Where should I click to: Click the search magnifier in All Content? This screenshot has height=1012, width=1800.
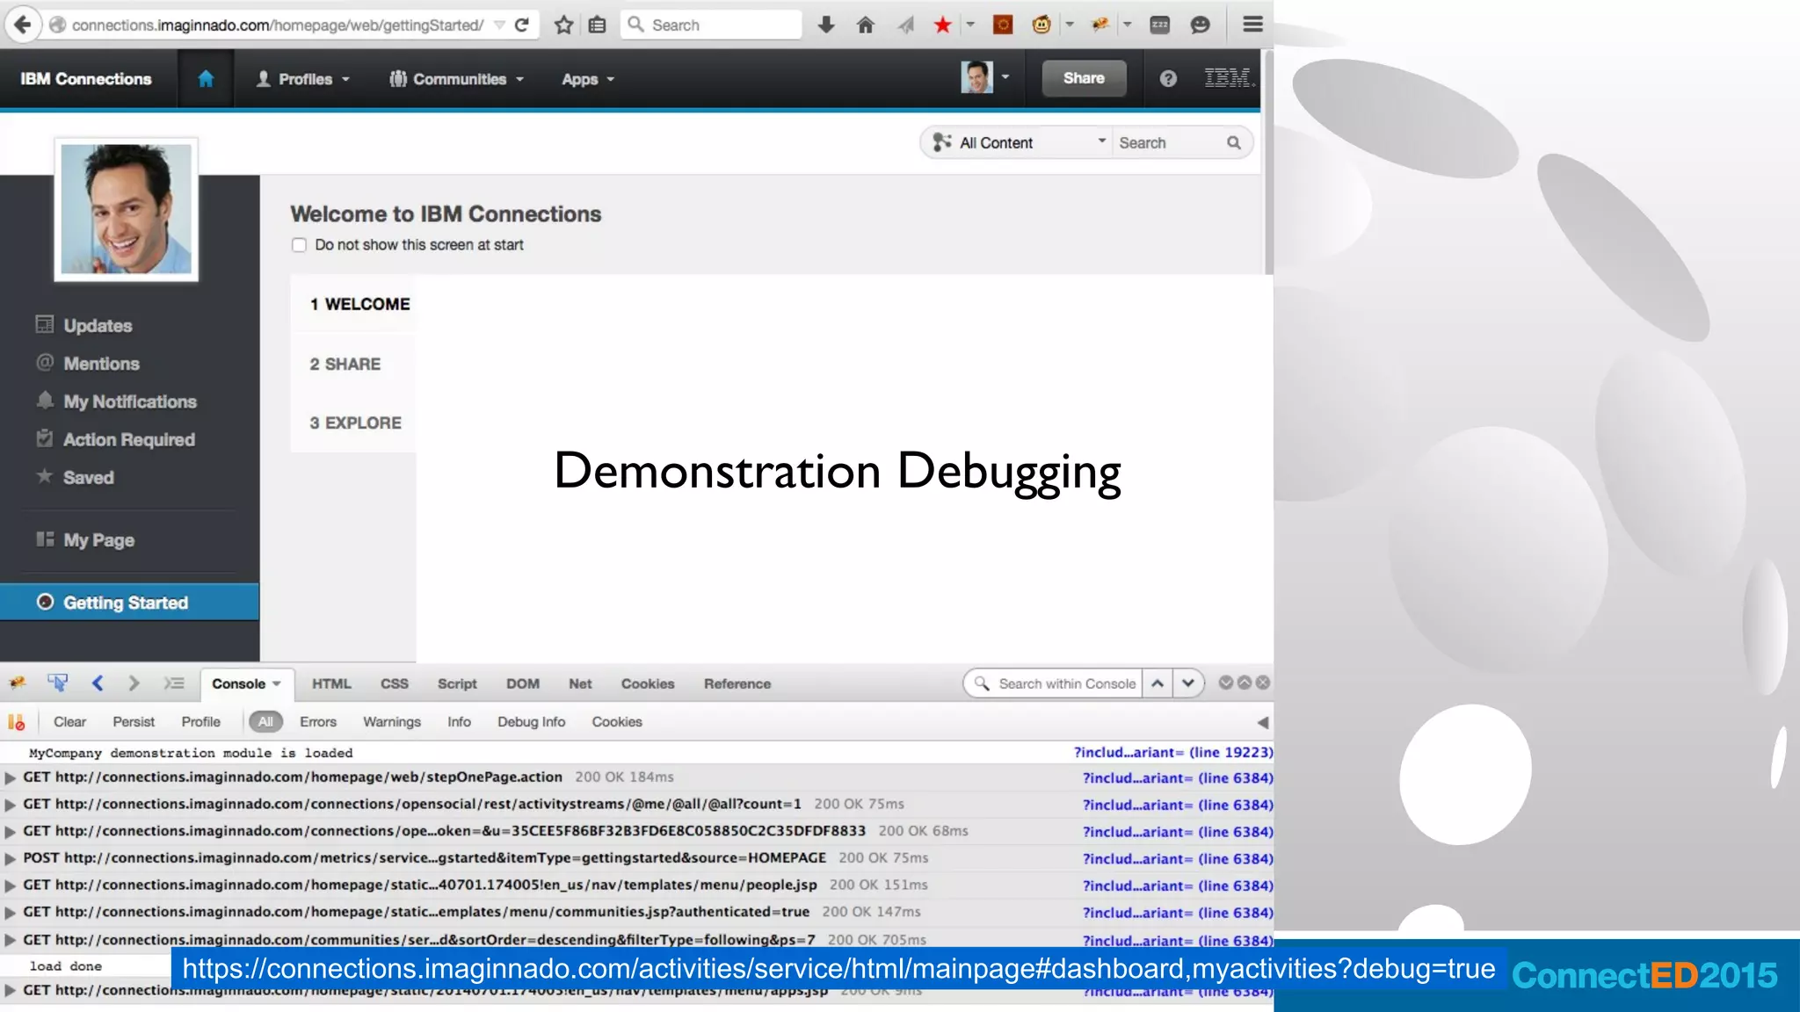pyautogui.click(x=1234, y=142)
